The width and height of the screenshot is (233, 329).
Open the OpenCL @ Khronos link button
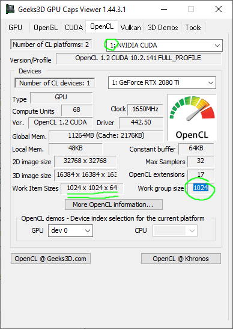(181, 259)
